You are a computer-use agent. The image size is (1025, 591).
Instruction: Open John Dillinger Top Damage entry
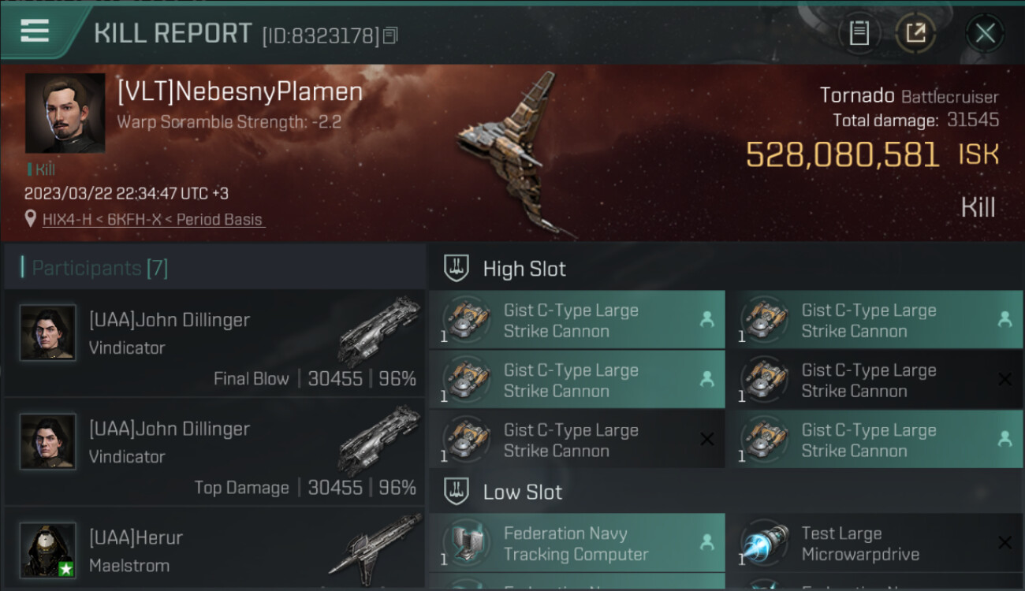[214, 452]
